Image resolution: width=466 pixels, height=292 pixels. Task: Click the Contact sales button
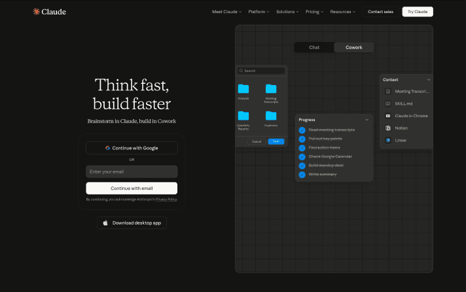(x=380, y=12)
